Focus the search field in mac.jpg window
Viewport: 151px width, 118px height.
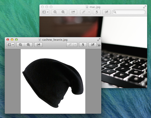(129, 12)
